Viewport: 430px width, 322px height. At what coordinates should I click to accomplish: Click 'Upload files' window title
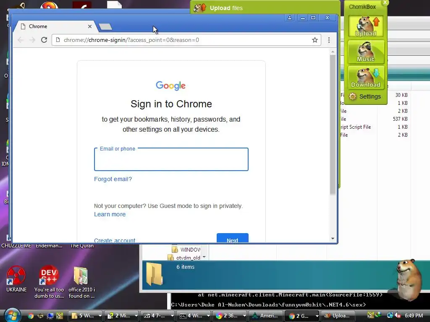coord(226,8)
